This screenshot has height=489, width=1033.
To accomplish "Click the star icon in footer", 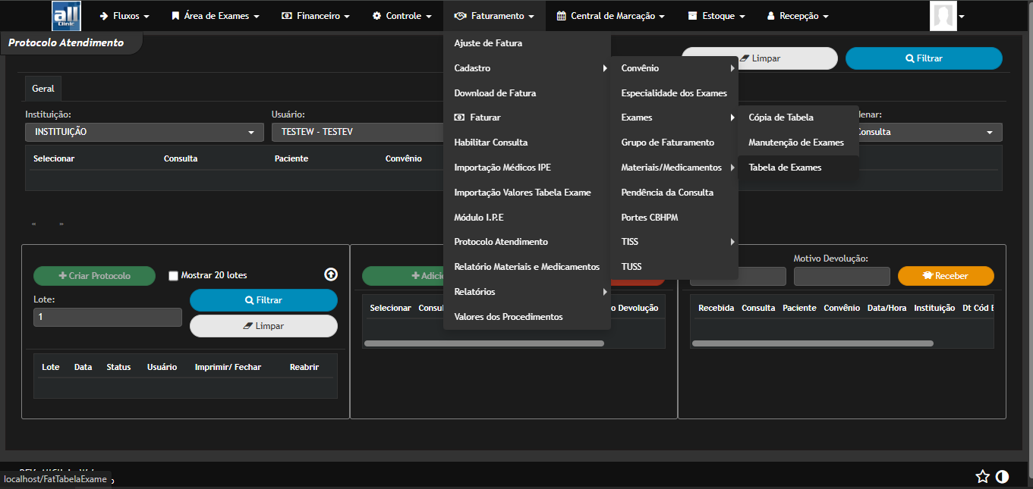I will click(982, 476).
